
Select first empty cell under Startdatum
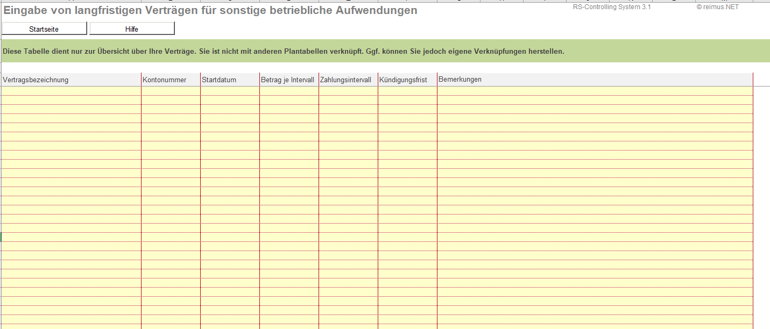point(230,91)
